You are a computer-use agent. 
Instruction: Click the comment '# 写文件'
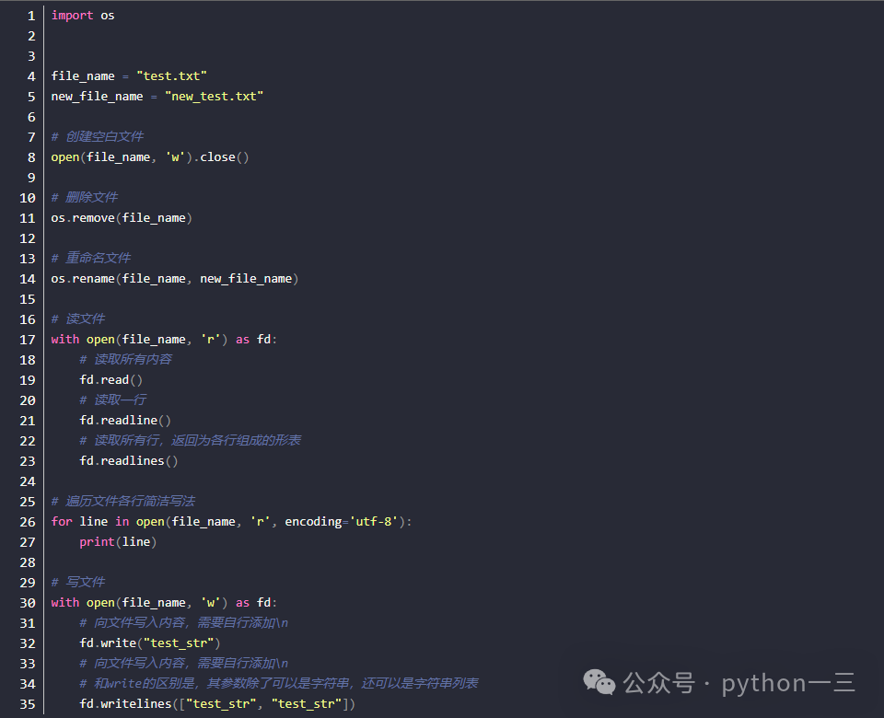click(78, 582)
